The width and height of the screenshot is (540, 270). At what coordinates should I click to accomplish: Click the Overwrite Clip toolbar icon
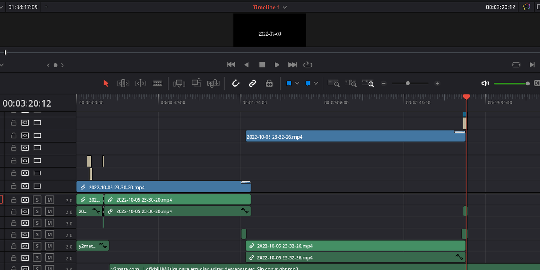point(196,83)
